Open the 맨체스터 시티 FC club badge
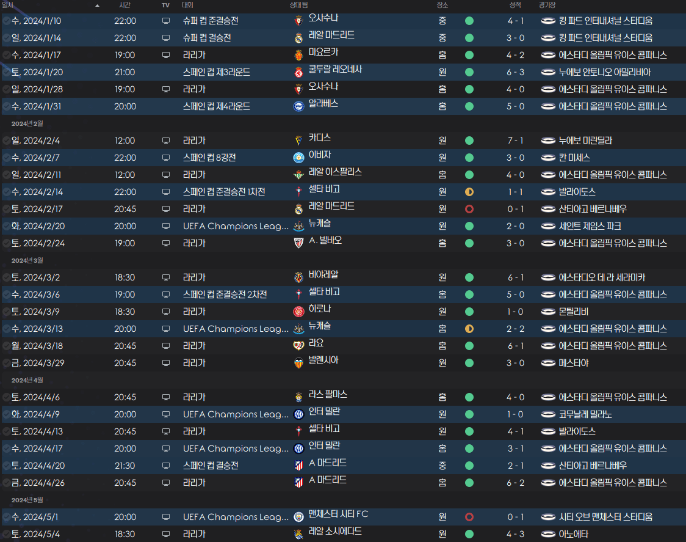The height and width of the screenshot is (542, 686). (x=299, y=517)
